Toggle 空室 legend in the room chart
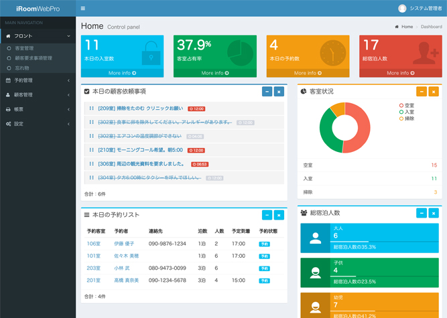 click(407, 105)
